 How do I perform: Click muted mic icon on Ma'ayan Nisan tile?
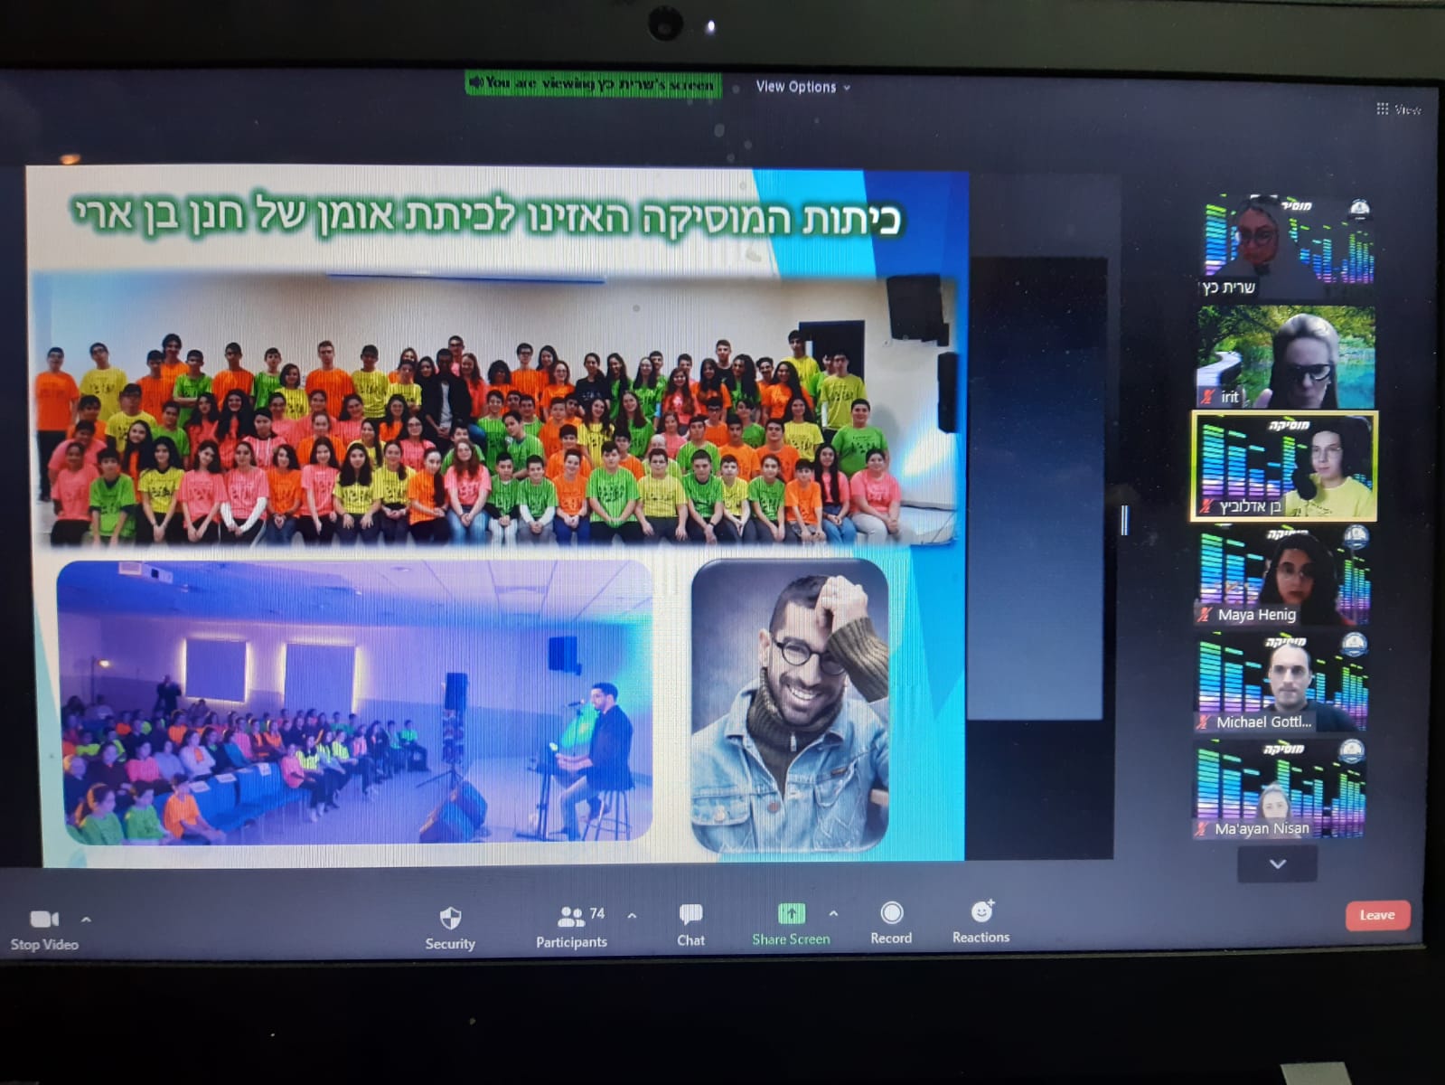click(1203, 828)
